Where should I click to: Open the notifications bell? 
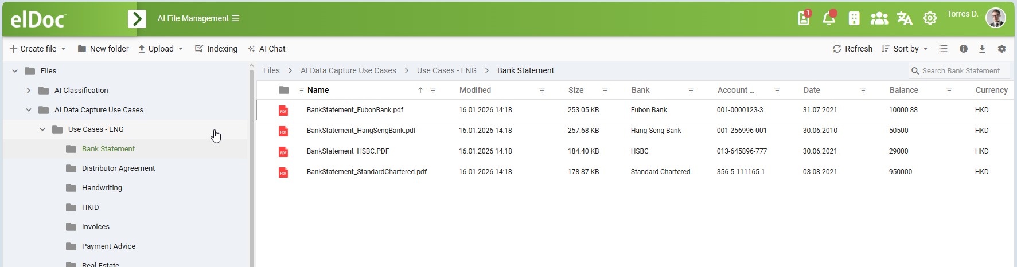coord(829,18)
